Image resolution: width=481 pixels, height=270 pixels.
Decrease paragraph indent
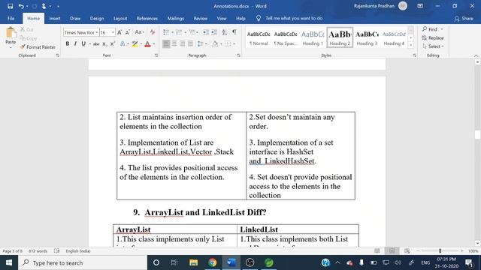[206, 32]
